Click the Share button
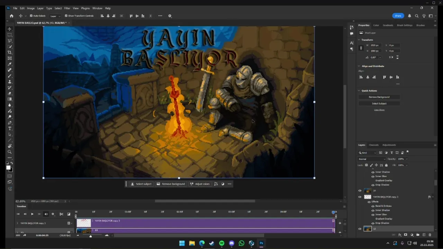The height and width of the screenshot is (249, 443). tap(398, 16)
